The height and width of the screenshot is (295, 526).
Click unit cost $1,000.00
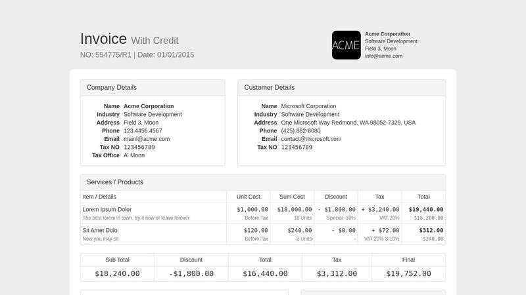coord(252,209)
